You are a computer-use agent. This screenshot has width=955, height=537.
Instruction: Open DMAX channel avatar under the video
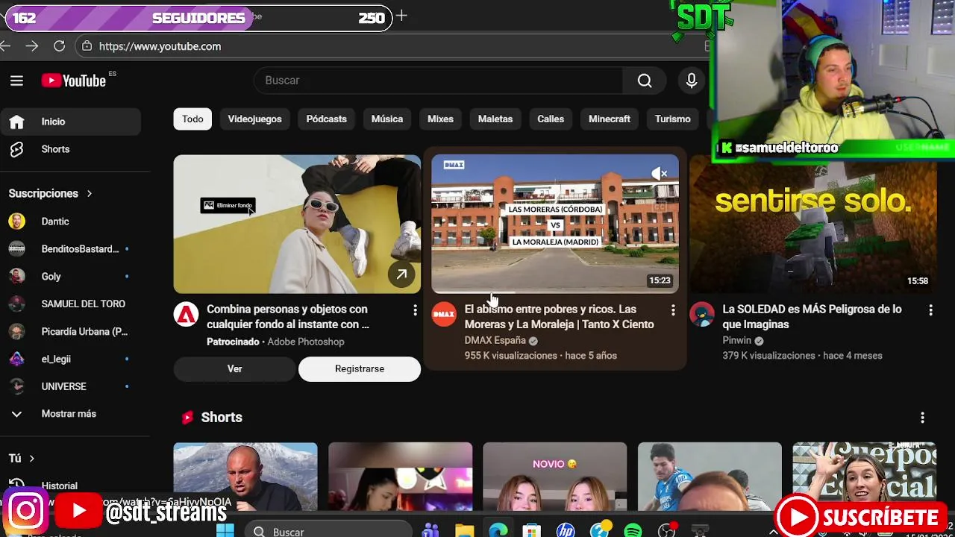(x=444, y=315)
